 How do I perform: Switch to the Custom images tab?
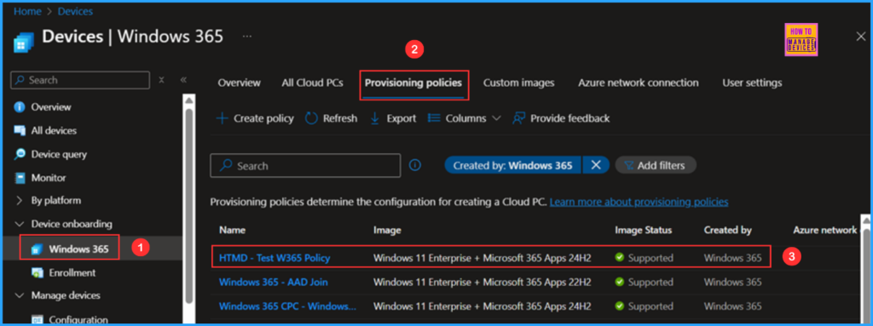click(x=519, y=83)
